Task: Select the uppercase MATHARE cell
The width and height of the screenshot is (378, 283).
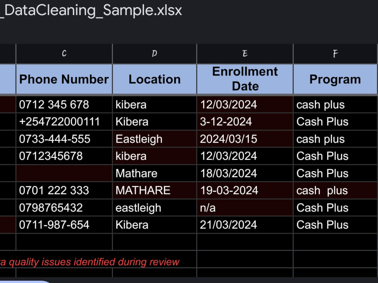Action: point(155,191)
